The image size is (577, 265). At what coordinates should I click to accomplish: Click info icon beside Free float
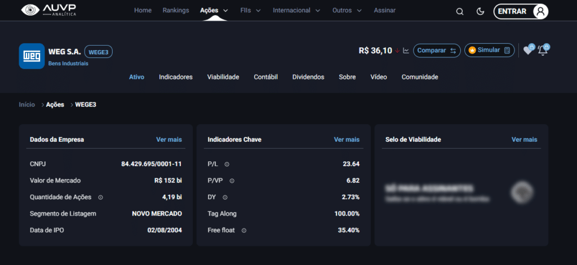tap(243, 231)
